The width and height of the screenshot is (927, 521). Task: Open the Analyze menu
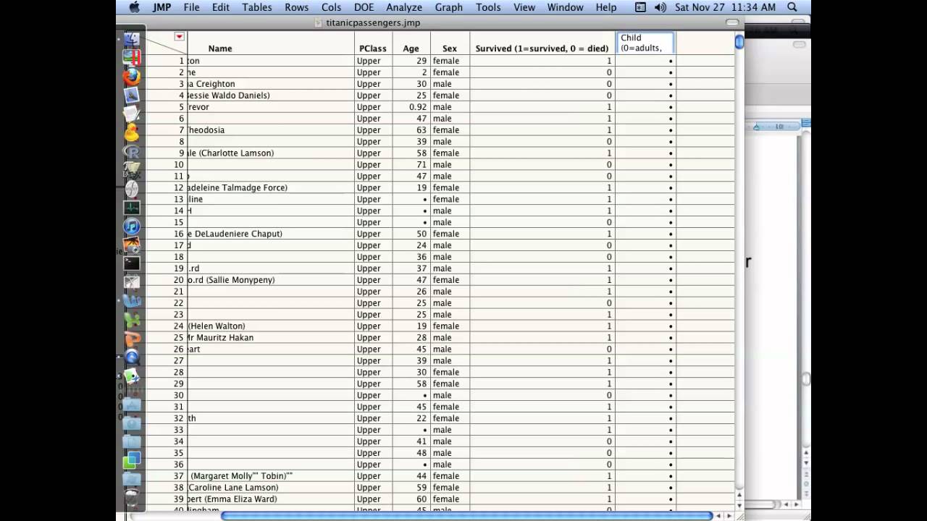404,7
